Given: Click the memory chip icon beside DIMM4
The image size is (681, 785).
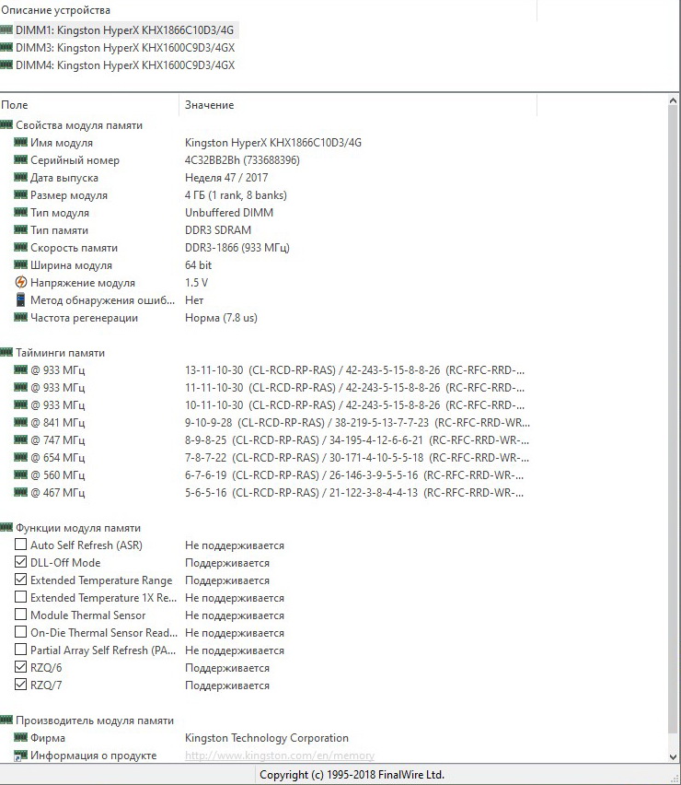Looking at the screenshot, I should click(x=6, y=64).
